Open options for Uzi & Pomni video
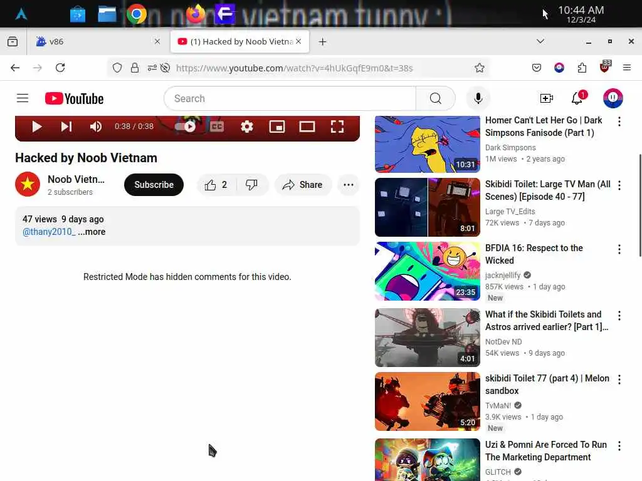642x481 pixels. click(x=619, y=446)
